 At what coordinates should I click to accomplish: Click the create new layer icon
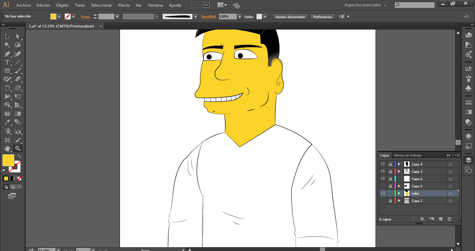coord(440,219)
